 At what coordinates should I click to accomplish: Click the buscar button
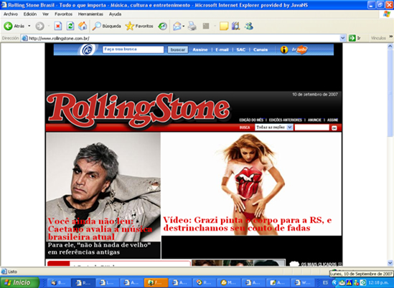pyautogui.click(x=178, y=49)
